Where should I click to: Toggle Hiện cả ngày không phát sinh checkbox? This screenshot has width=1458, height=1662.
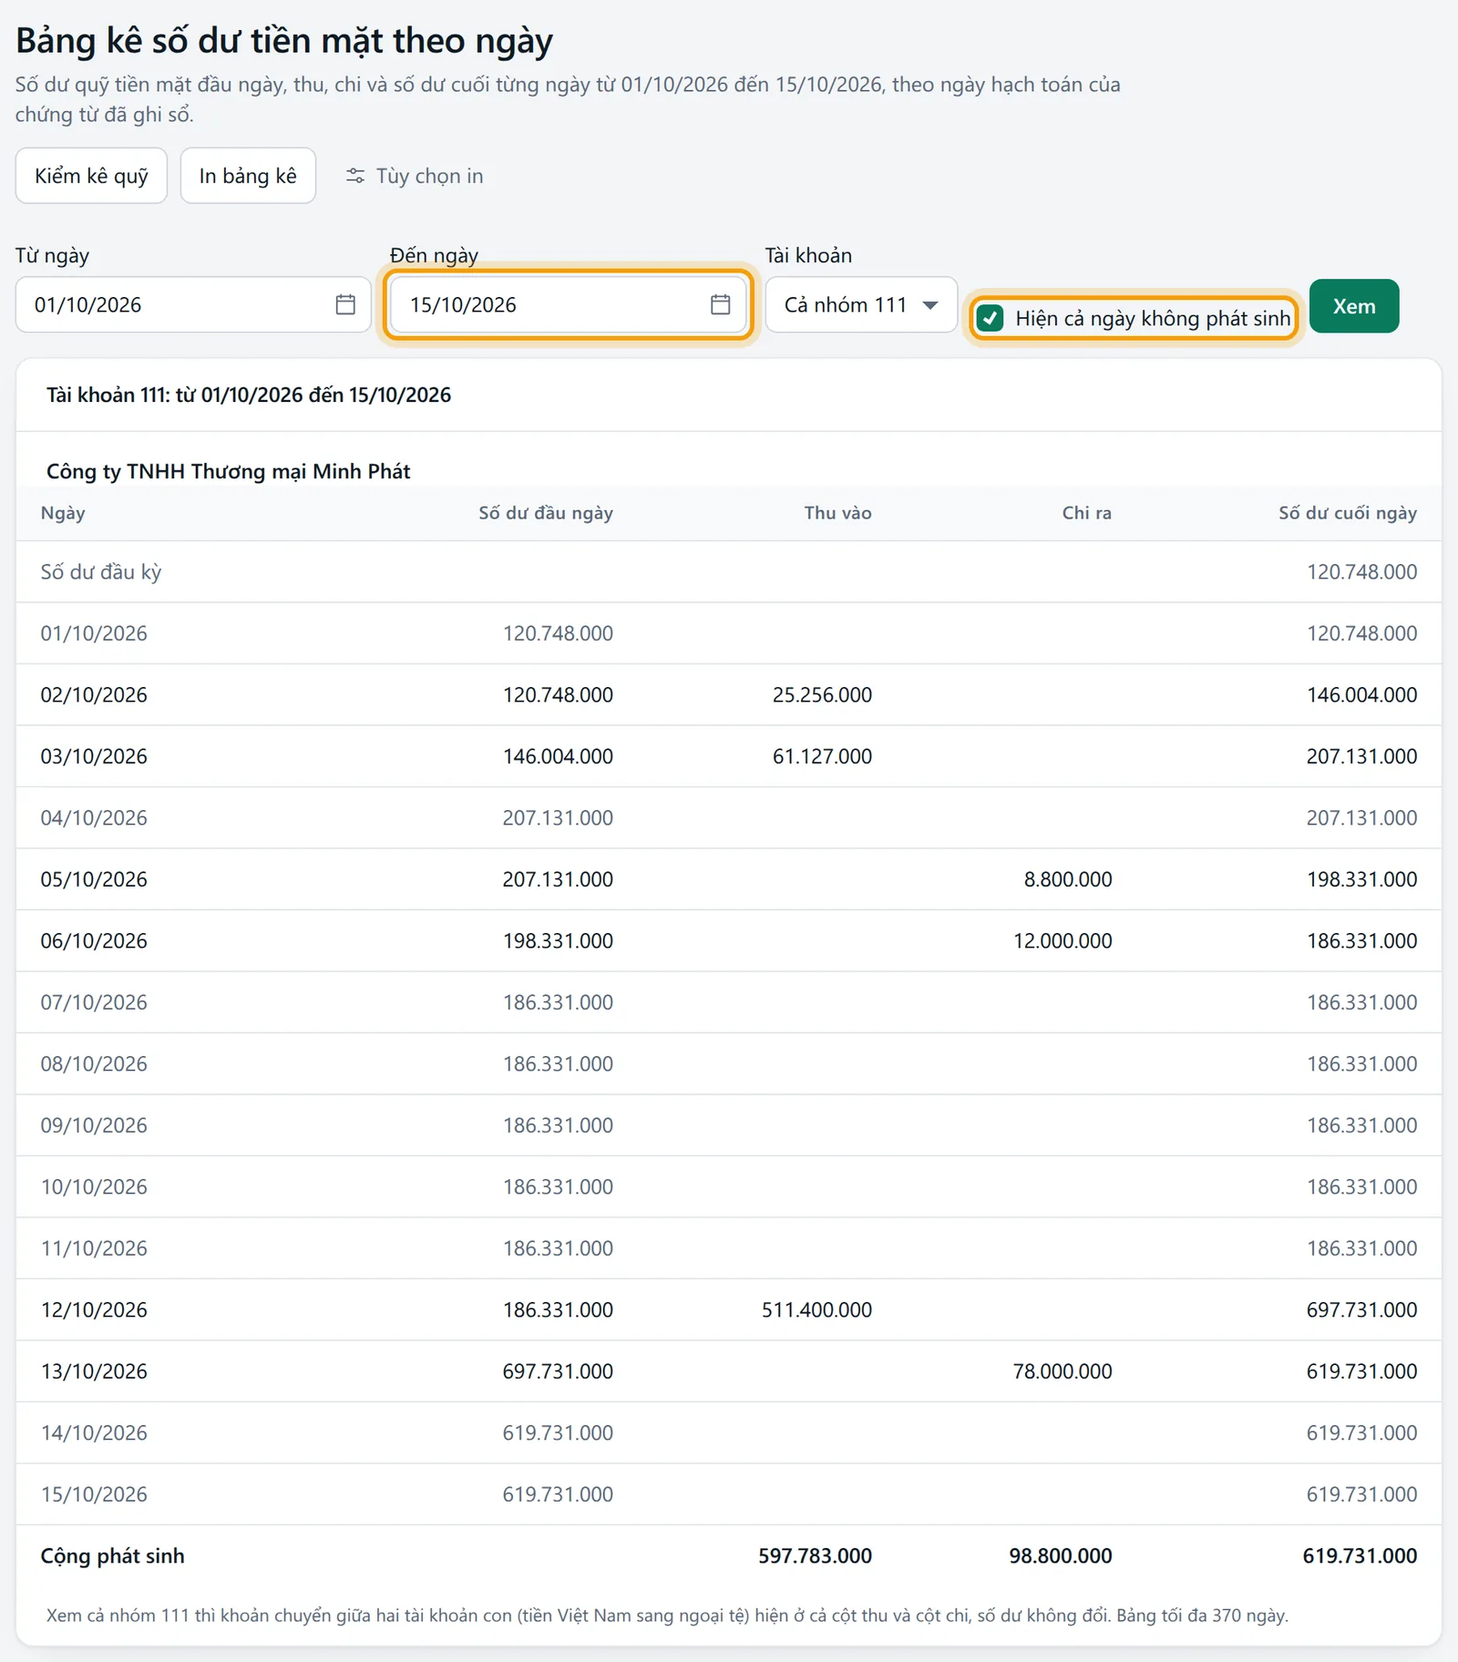tap(990, 318)
